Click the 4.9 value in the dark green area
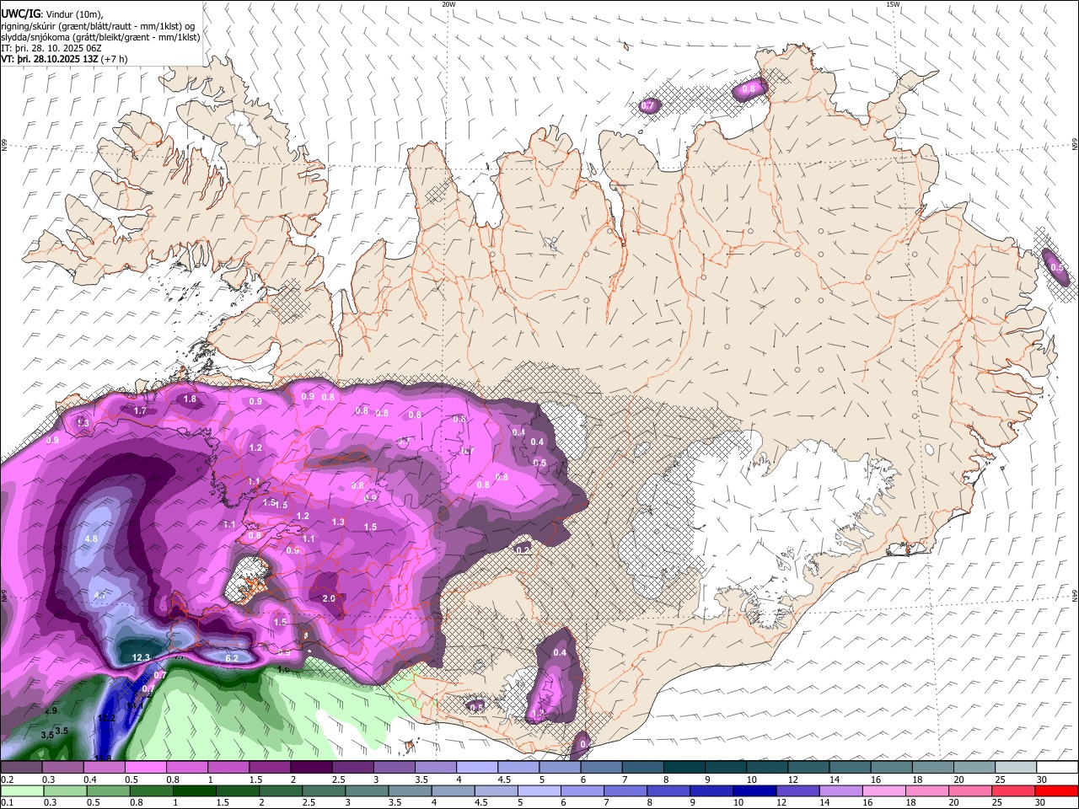 (x=51, y=711)
